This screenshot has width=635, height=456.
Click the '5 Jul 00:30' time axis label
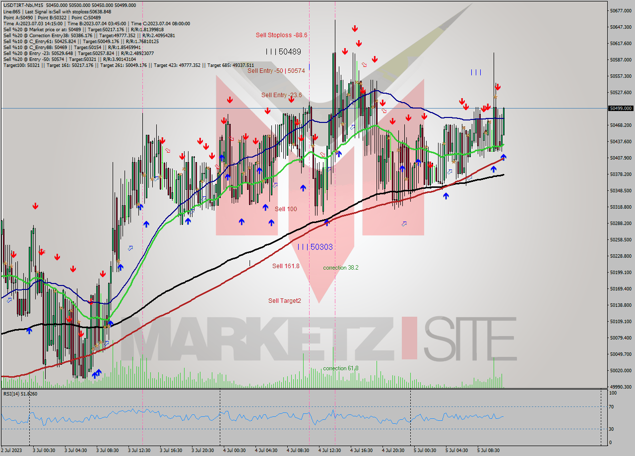pyautogui.click(x=425, y=451)
